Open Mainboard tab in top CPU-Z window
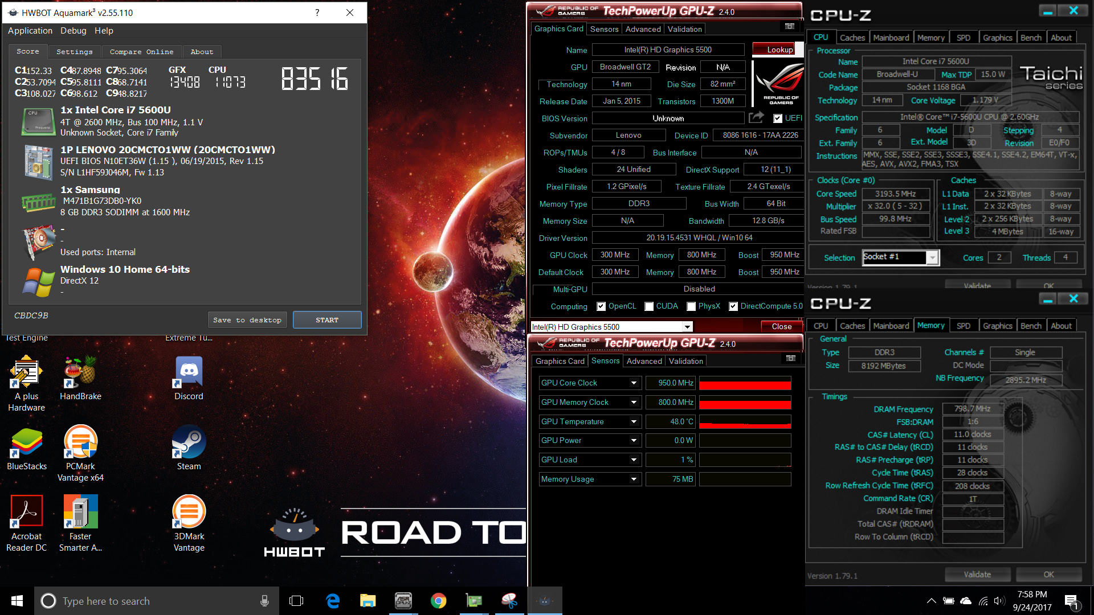 pyautogui.click(x=891, y=38)
